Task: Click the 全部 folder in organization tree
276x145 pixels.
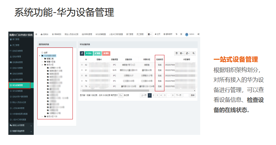Action: 45,53
